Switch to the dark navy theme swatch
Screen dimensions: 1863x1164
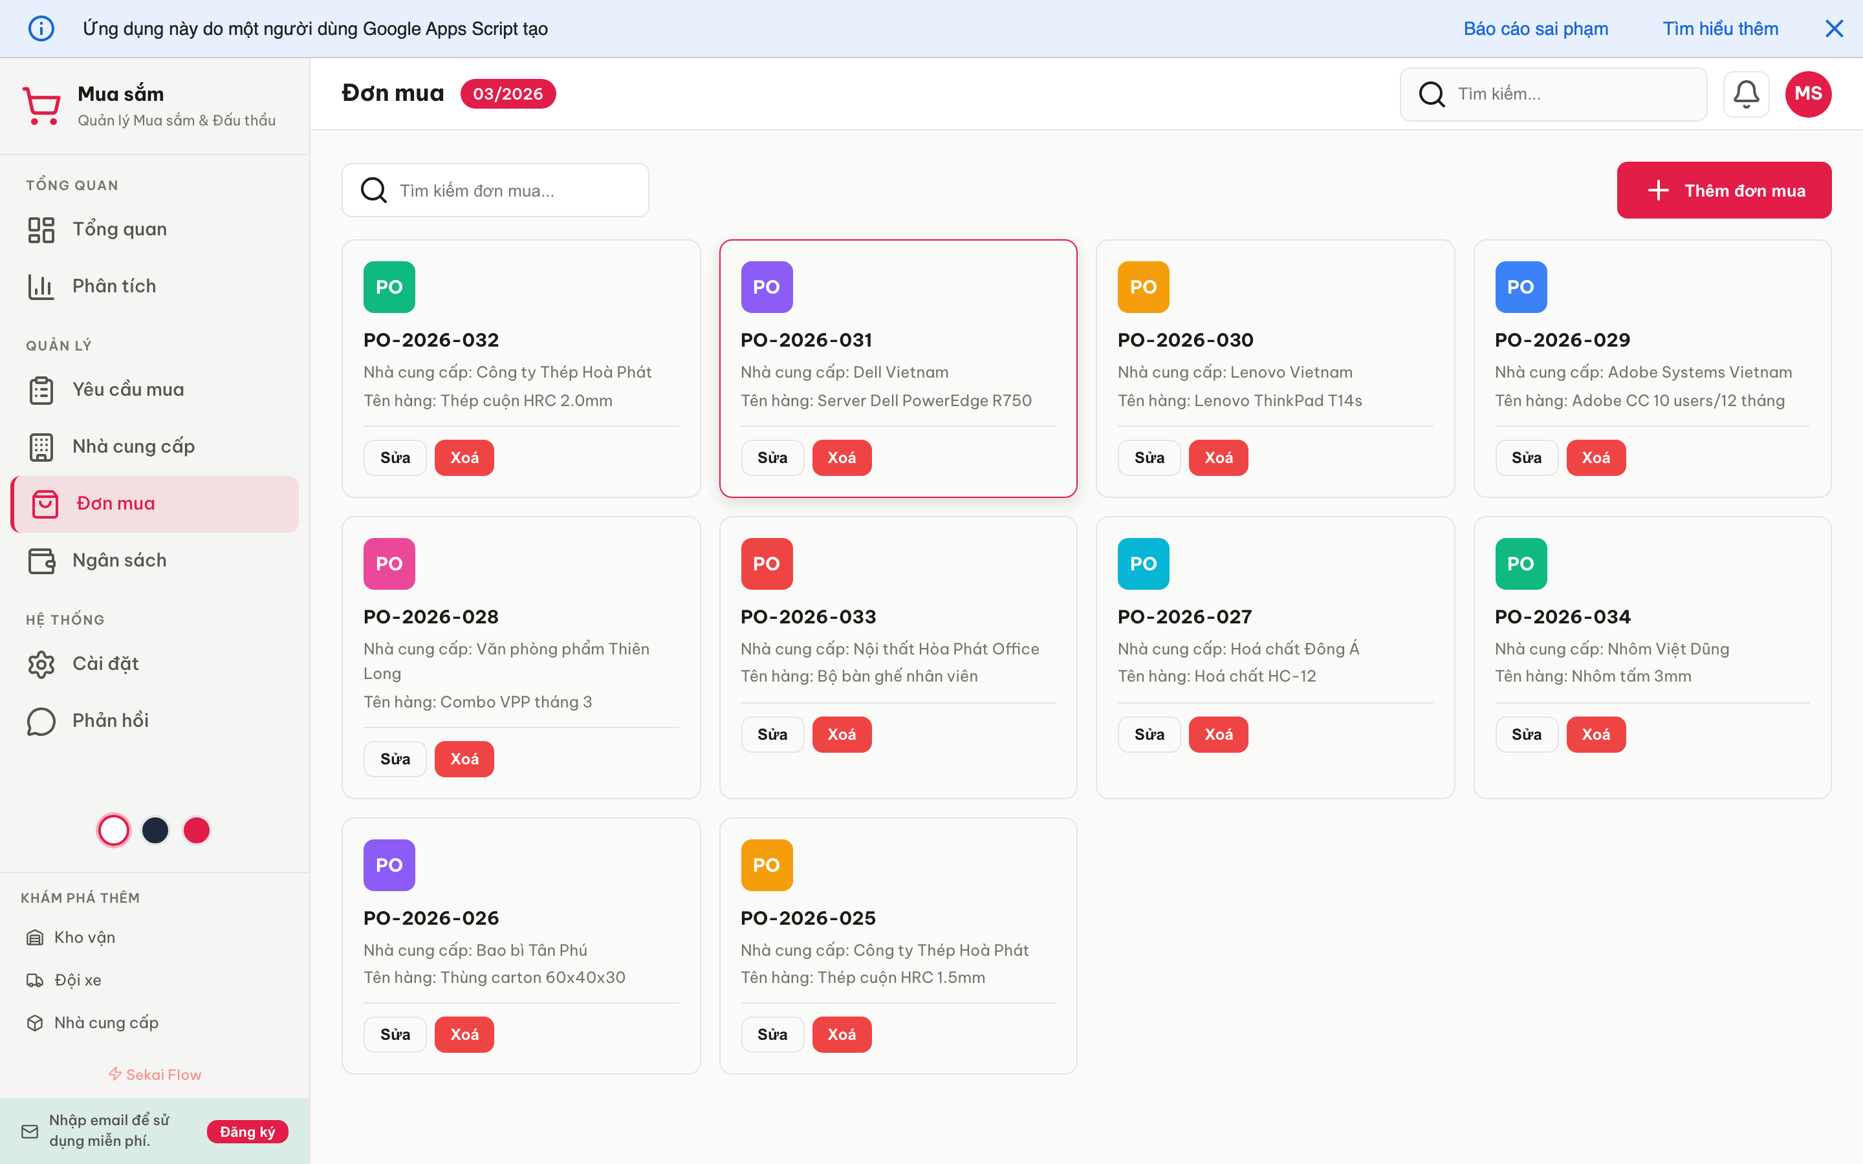point(155,830)
